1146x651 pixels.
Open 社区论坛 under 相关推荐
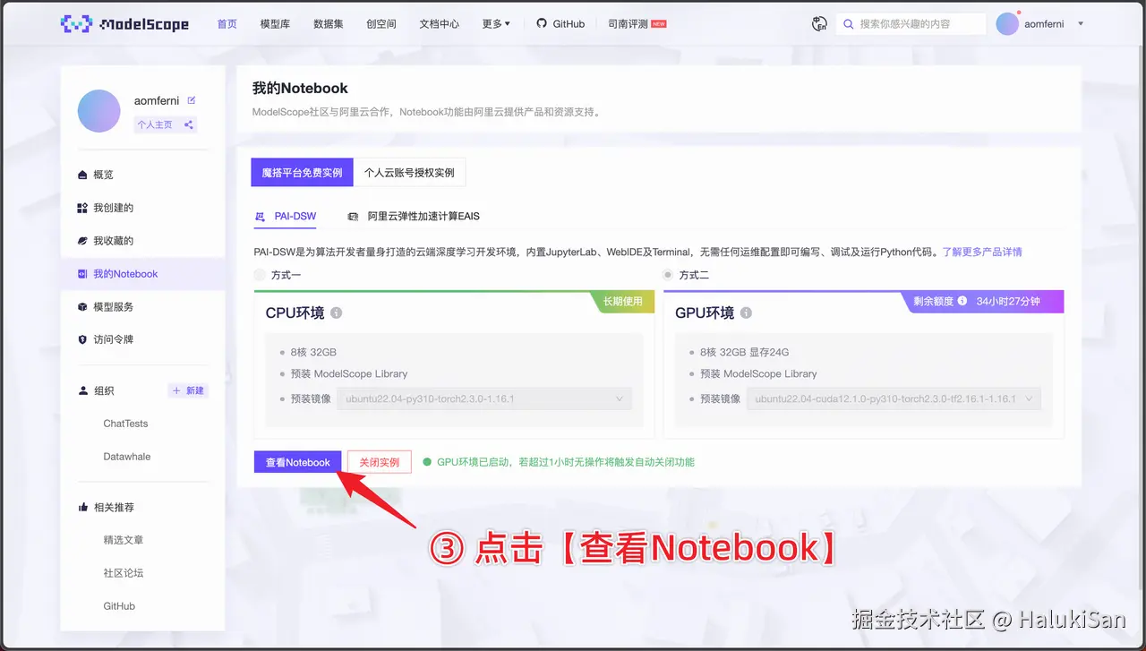pos(124,573)
